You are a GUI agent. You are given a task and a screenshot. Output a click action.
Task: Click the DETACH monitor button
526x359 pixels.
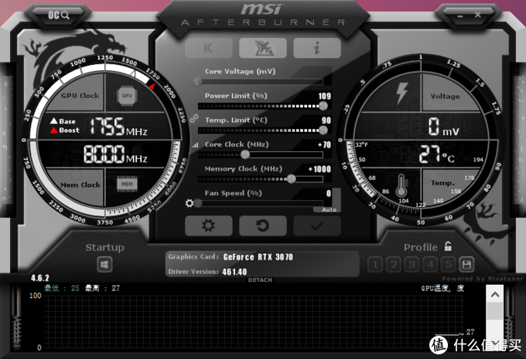260,280
